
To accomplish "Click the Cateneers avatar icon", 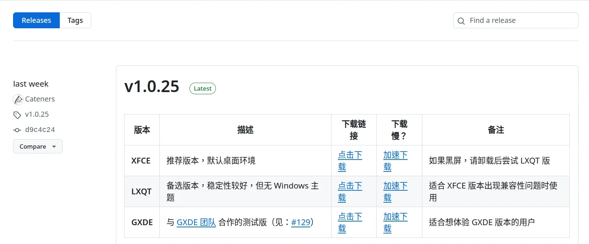I will pos(18,99).
